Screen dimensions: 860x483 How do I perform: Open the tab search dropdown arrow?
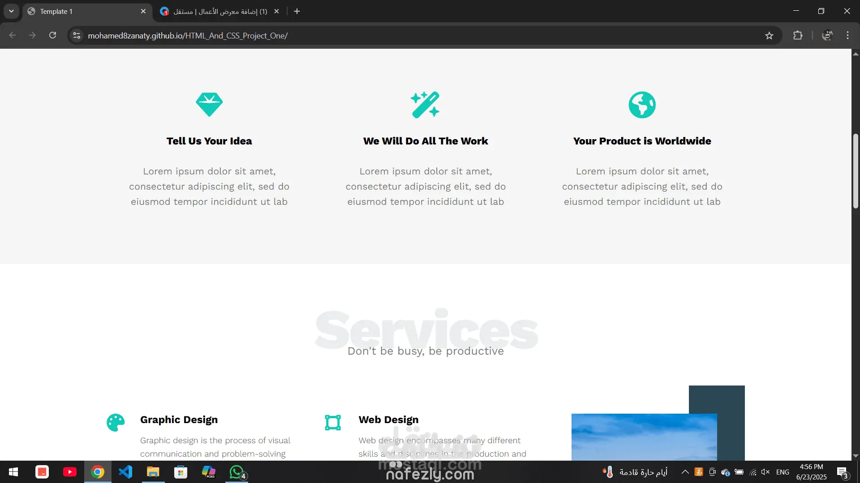click(x=11, y=11)
